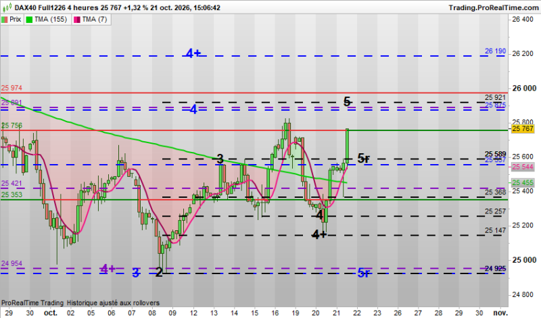Viewport: 541px width, 318px height.
Task: Select the 24 925 level label
Action: (x=495, y=269)
